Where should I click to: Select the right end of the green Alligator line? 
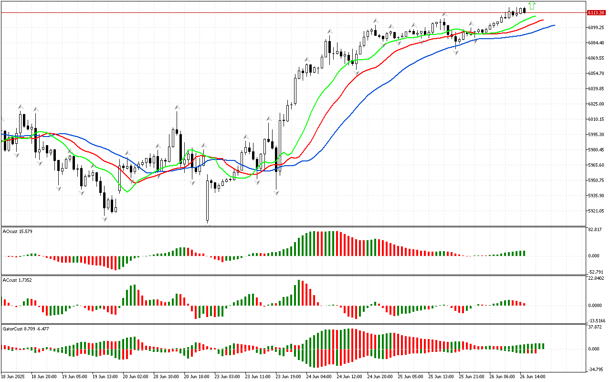[x=535, y=16]
